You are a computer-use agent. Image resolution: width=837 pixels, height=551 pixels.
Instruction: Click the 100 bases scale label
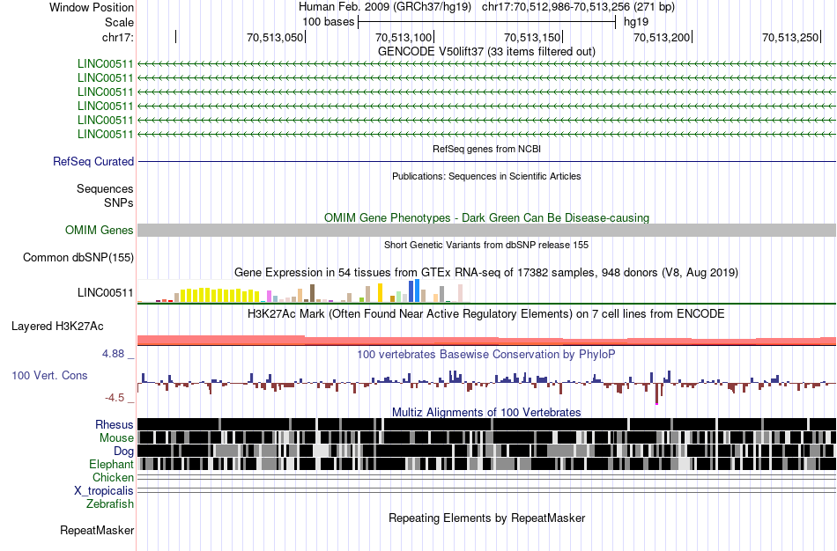tap(329, 22)
